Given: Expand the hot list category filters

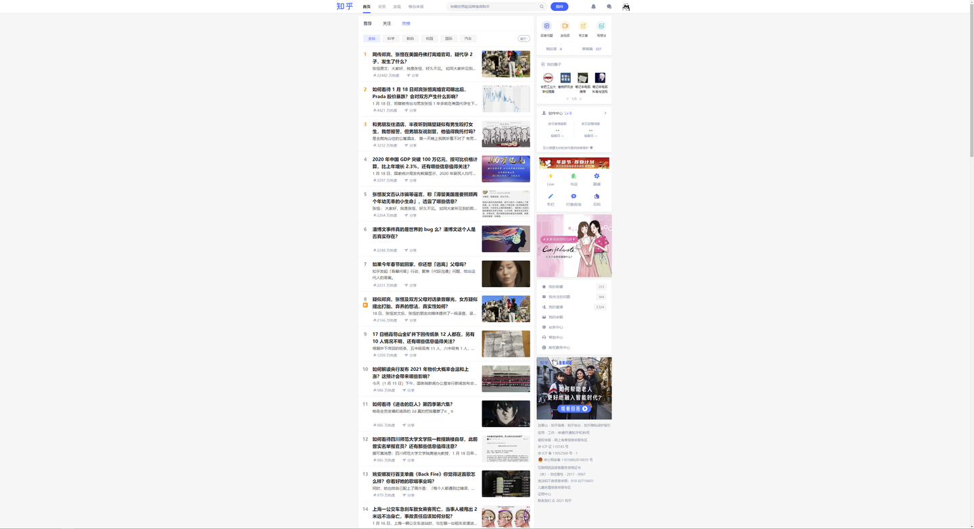Looking at the screenshot, I should pyautogui.click(x=524, y=39).
